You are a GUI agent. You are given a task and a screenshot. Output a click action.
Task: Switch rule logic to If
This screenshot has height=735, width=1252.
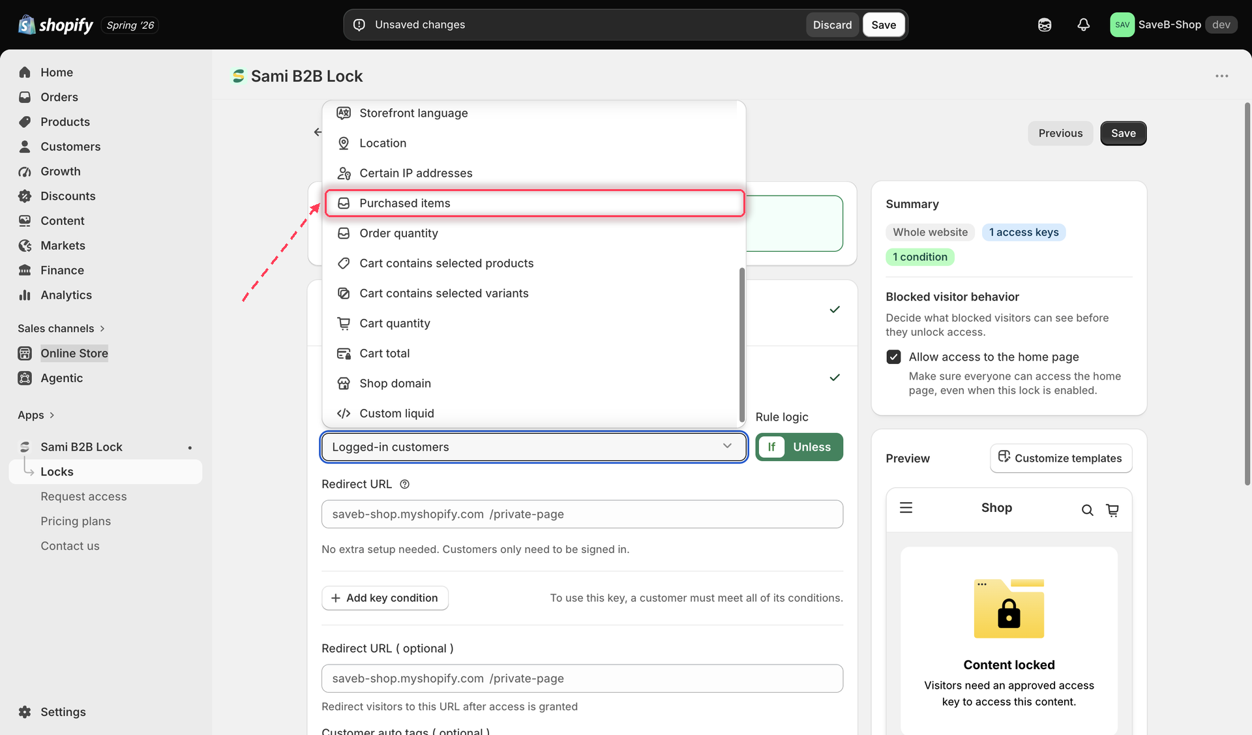pyautogui.click(x=771, y=447)
